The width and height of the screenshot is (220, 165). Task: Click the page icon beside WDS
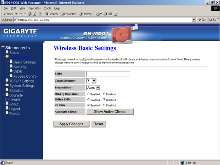pyautogui.click(x=11, y=71)
